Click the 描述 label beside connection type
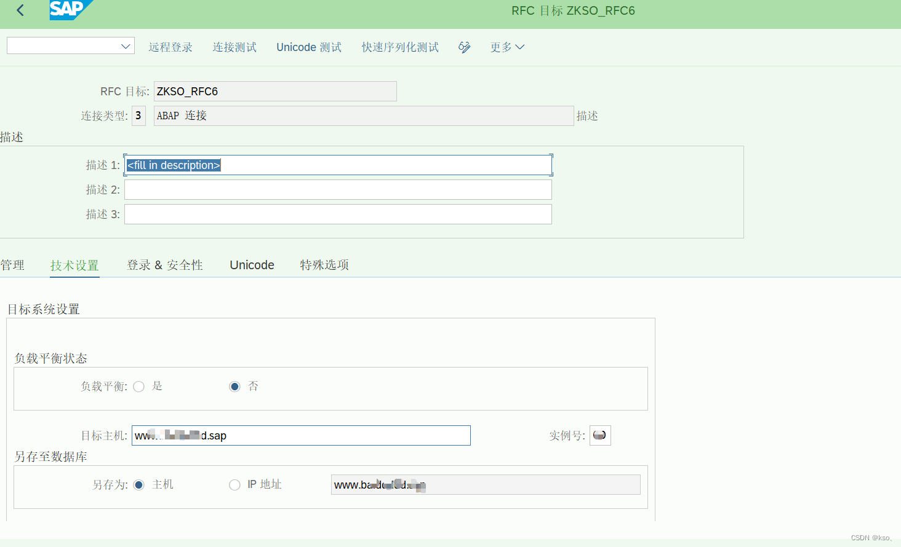 pyautogui.click(x=587, y=116)
